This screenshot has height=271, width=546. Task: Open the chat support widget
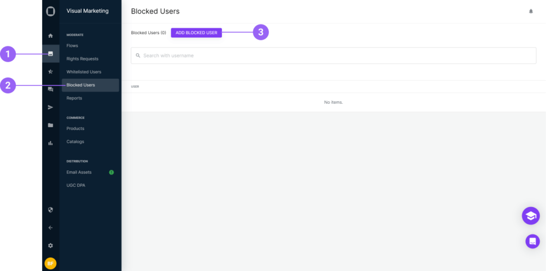pyautogui.click(x=533, y=241)
